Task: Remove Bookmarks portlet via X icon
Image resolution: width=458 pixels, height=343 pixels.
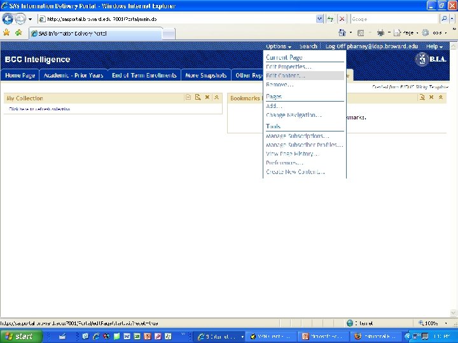Action: [431, 97]
